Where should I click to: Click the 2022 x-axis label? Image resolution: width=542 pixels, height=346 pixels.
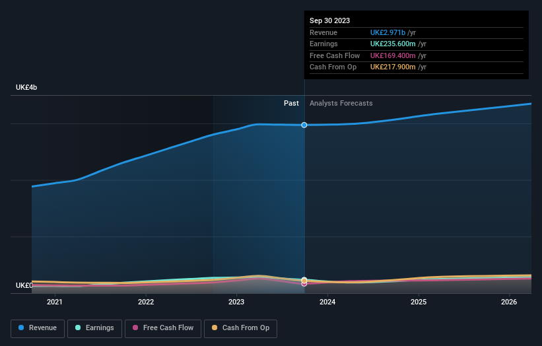point(146,302)
